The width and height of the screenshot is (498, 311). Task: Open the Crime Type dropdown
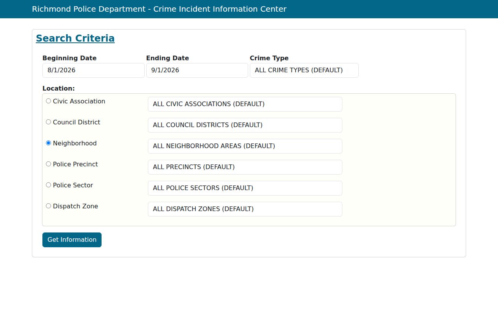point(304,70)
